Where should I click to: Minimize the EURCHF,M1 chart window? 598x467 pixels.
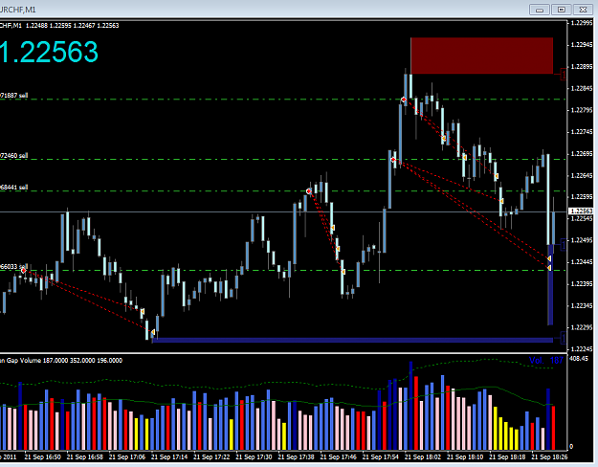[540, 10]
